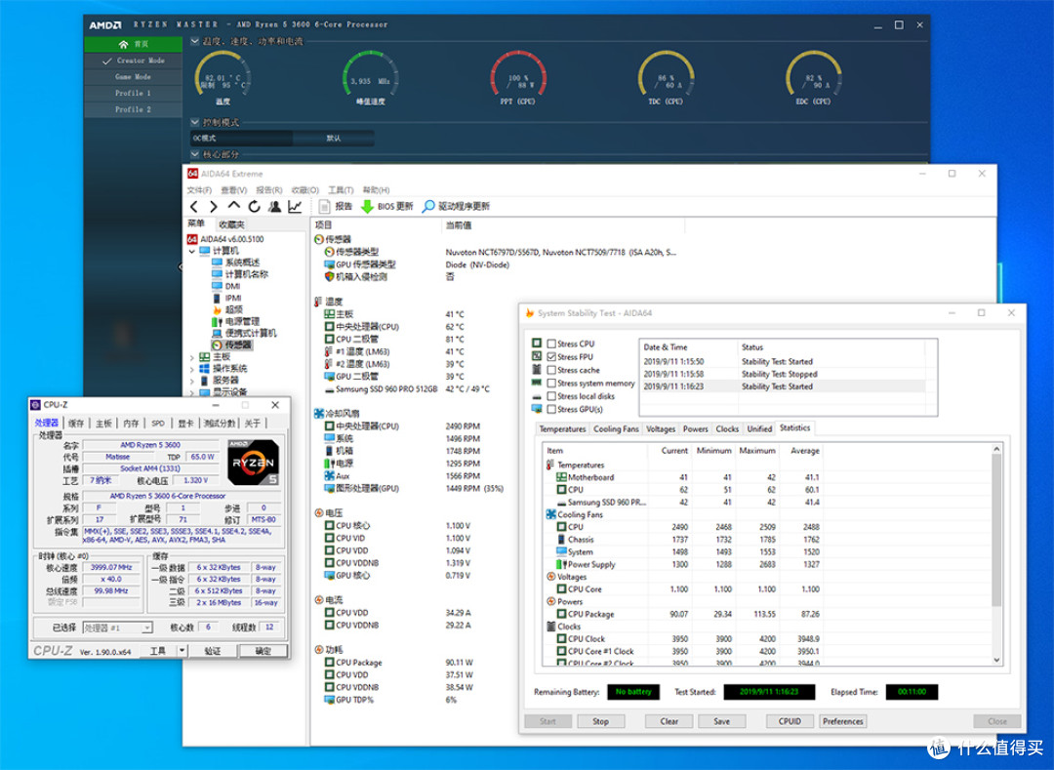Open Preferences in Stability Test
1054x770 pixels.
[843, 721]
